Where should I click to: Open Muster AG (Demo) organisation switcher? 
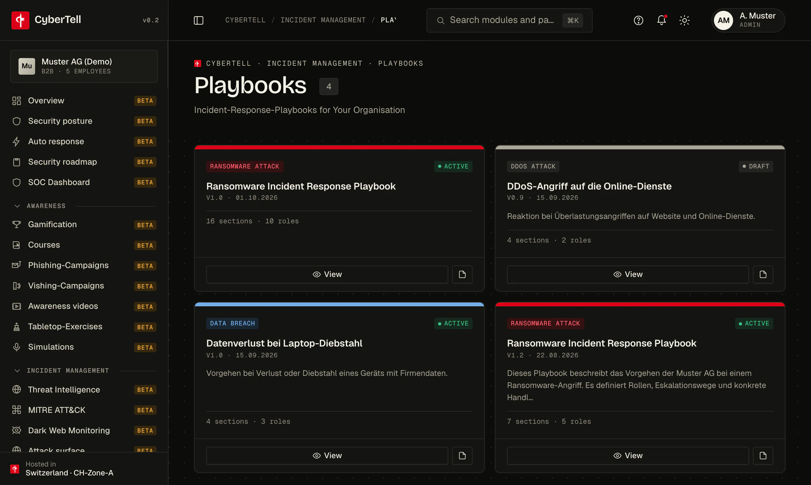click(84, 66)
